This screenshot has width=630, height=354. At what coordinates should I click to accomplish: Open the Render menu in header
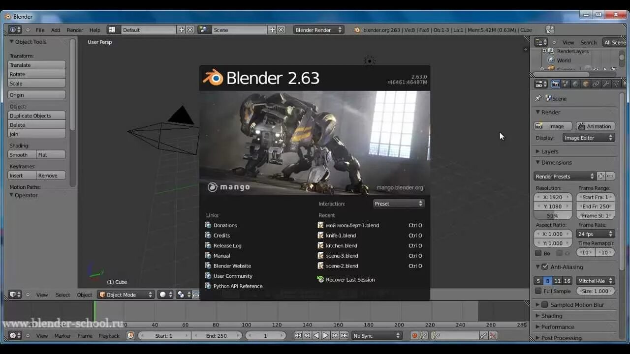(75, 30)
